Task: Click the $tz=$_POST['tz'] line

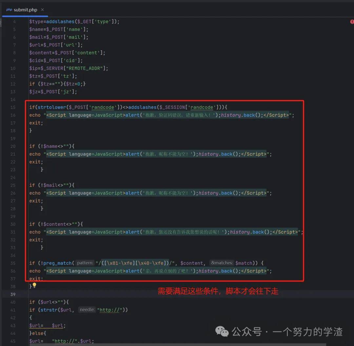Action: point(53,76)
